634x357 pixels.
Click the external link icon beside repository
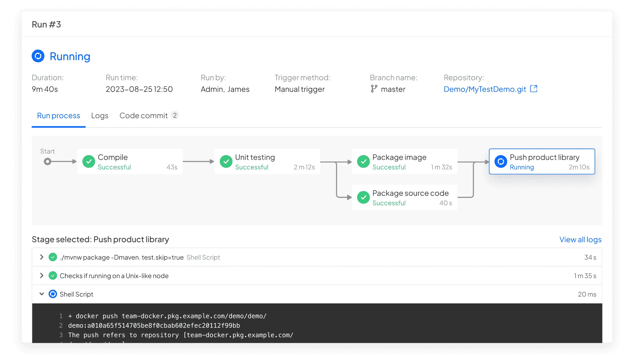click(534, 89)
